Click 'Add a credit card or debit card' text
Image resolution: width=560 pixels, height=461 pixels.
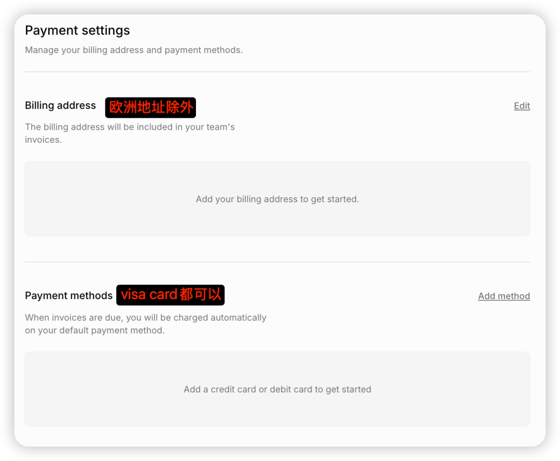tap(277, 389)
